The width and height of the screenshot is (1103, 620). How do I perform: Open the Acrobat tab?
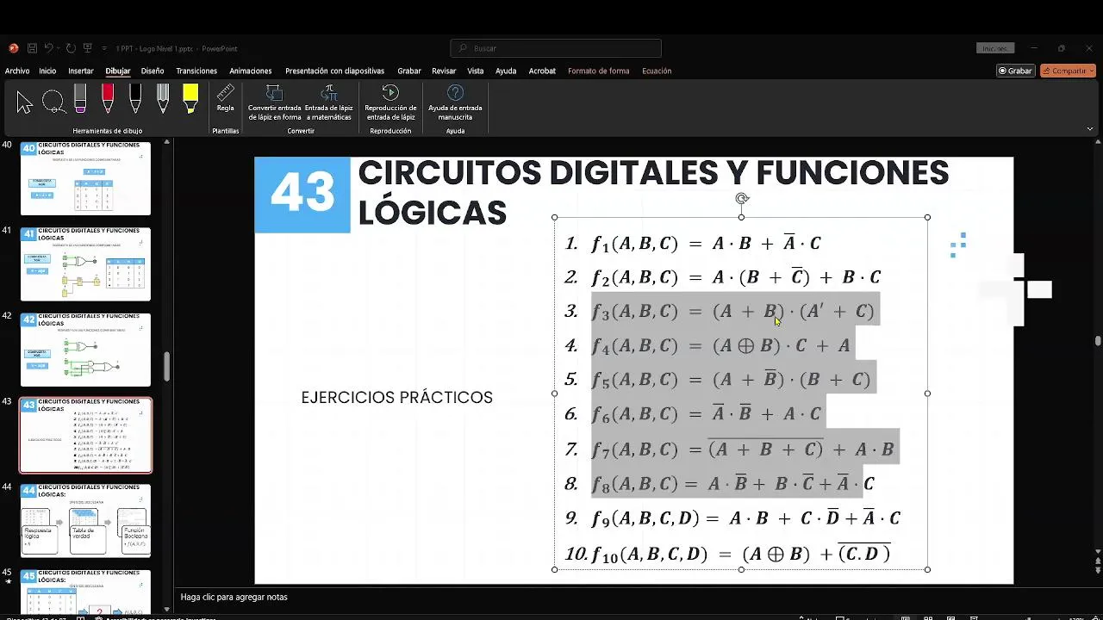(x=542, y=71)
